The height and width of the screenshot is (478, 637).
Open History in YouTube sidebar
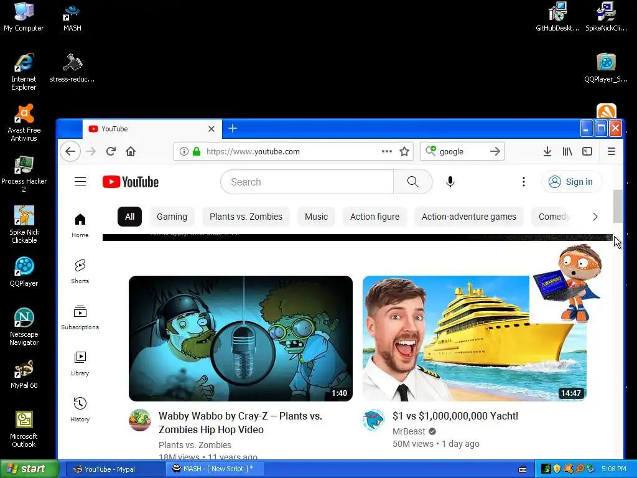click(80, 410)
